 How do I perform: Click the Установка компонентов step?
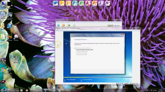[82, 51]
